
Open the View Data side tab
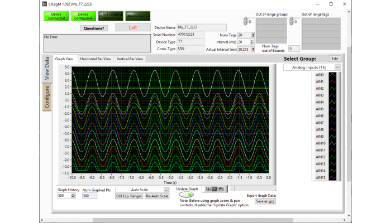[47, 69]
